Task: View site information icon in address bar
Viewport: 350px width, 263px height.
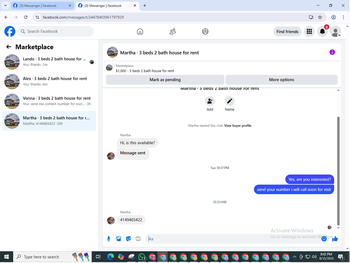Action: (x=38, y=17)
